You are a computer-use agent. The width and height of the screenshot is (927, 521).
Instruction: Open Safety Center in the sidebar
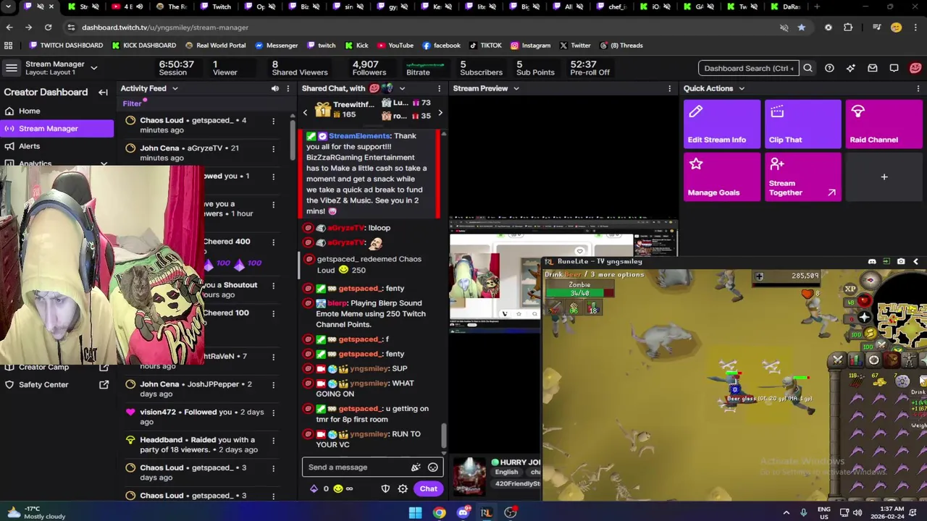[x=56, y=385]
